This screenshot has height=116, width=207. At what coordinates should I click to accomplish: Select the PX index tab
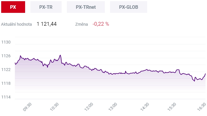13,7
